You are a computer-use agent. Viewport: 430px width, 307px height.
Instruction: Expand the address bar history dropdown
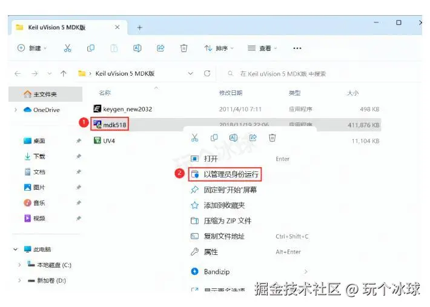(190, 73)
